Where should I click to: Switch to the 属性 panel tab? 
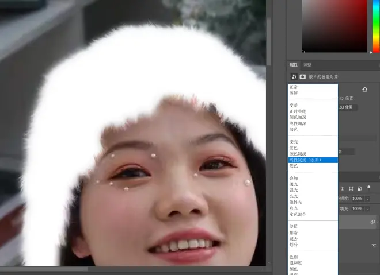pyautogui.click(x=294, y=65)
